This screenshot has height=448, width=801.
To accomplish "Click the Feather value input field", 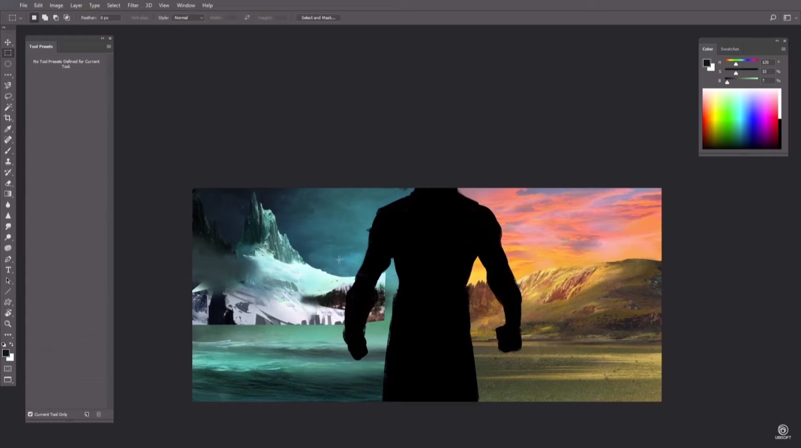I will tap(110, 17).
